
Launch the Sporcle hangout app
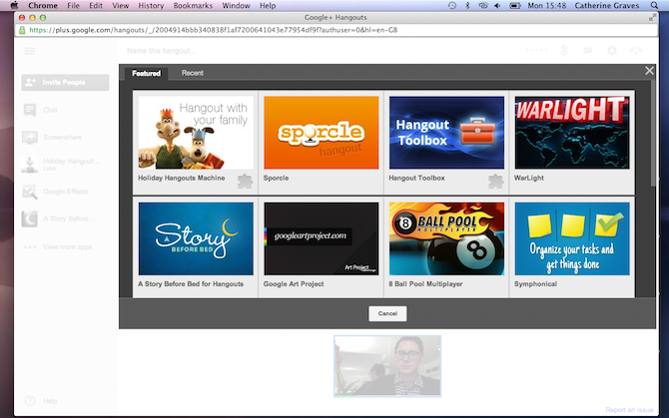(321, 133)
